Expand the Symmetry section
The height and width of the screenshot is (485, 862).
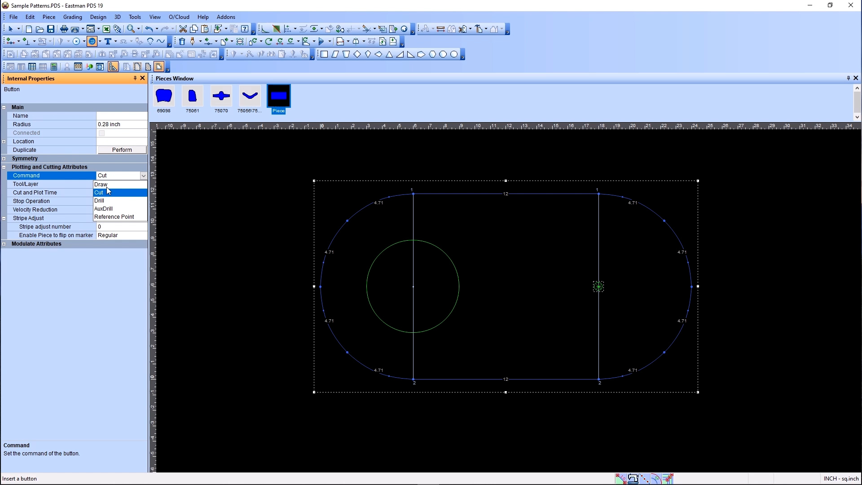point(5,158)
